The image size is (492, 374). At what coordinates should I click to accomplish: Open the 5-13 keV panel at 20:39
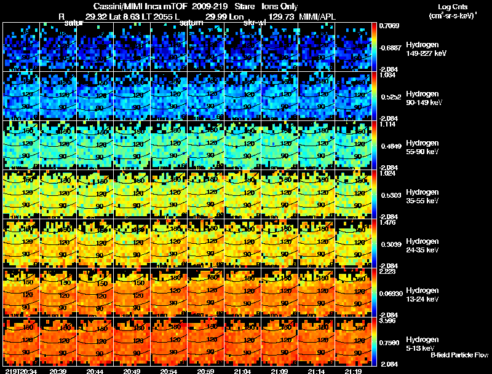[x=58, y=342]
